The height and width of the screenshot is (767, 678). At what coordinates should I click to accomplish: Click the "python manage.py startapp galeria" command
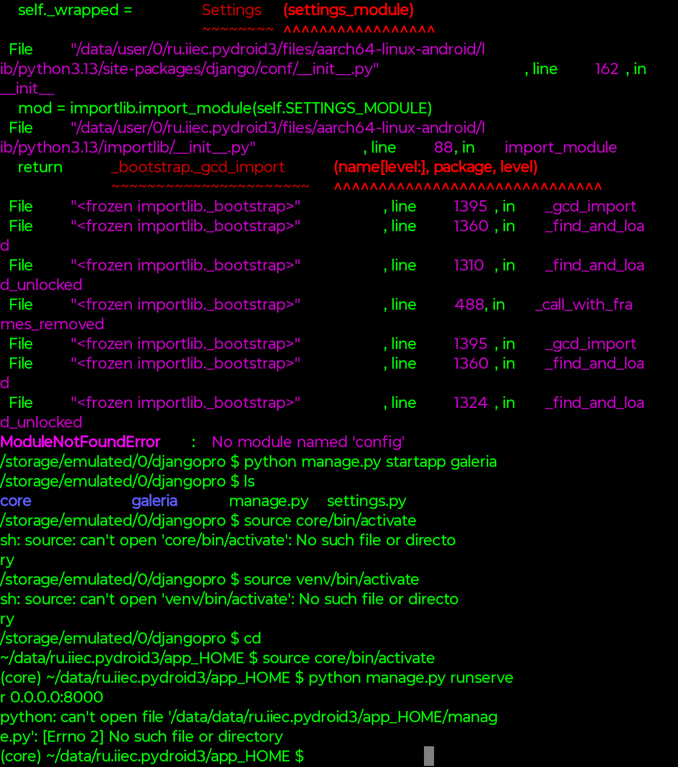click(370, 462)
